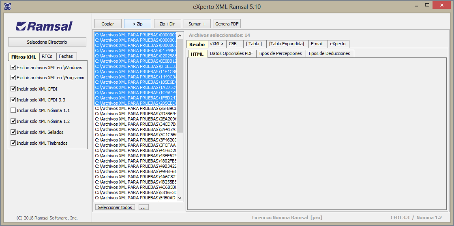Uncheck Excluir archivos XML en \Windows
This screenshot has height=226, width=454.
click(13, 68)
